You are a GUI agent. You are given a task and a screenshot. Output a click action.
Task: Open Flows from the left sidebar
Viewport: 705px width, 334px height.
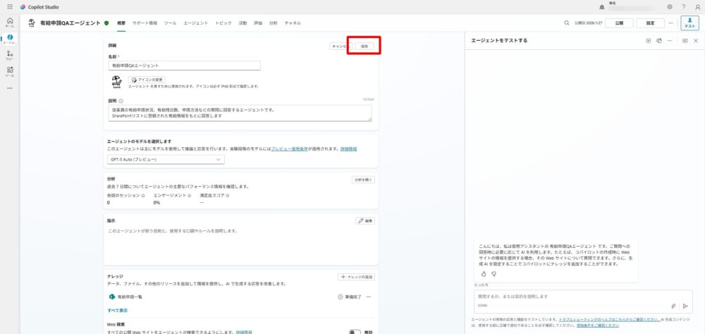coord(9,55)
